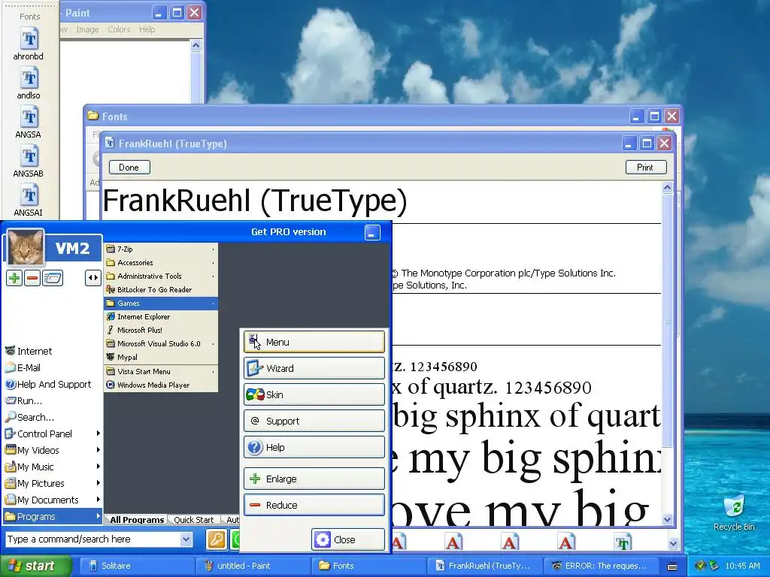Open the Help menu in Paint

click(x=147, y=29)
